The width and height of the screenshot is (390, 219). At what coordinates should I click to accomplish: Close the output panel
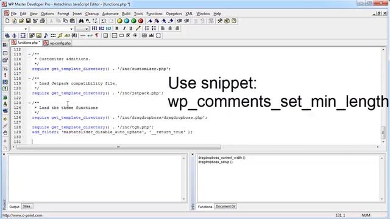4,155
